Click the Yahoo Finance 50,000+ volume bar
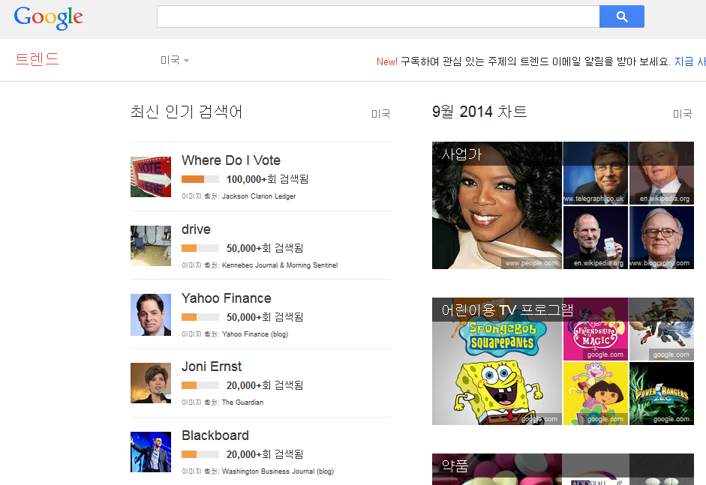 tap(200, 317)
